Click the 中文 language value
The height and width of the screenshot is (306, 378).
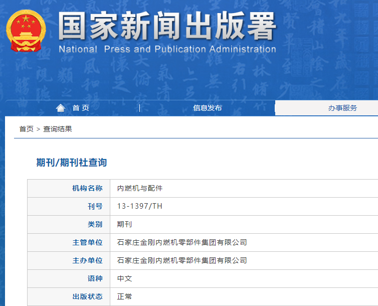(x=124, y=278)
